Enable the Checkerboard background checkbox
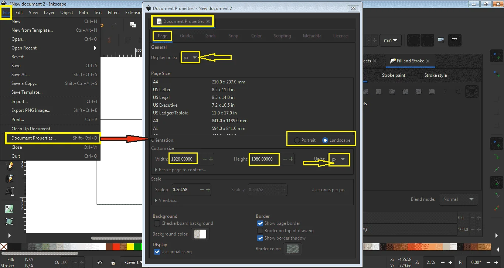The width and height of the screenshot is (504, 268). pos(157,223)
